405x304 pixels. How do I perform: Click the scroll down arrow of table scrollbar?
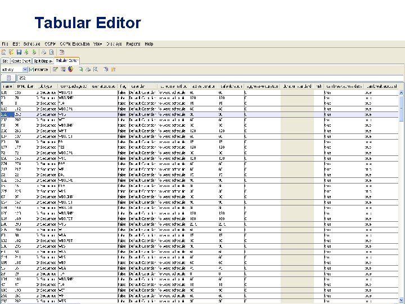(401, 301)
